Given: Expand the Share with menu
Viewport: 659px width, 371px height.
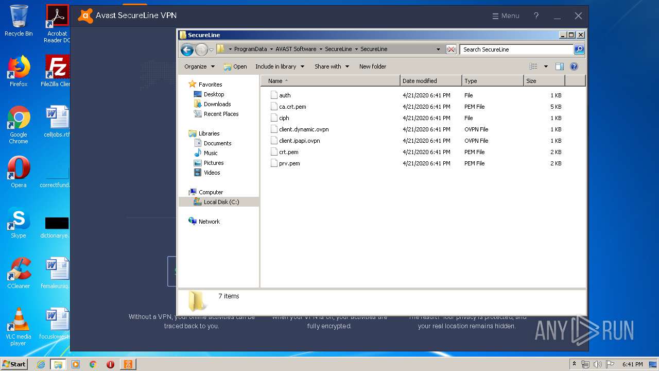Looking at the screenshot, I should coord(332,66).
